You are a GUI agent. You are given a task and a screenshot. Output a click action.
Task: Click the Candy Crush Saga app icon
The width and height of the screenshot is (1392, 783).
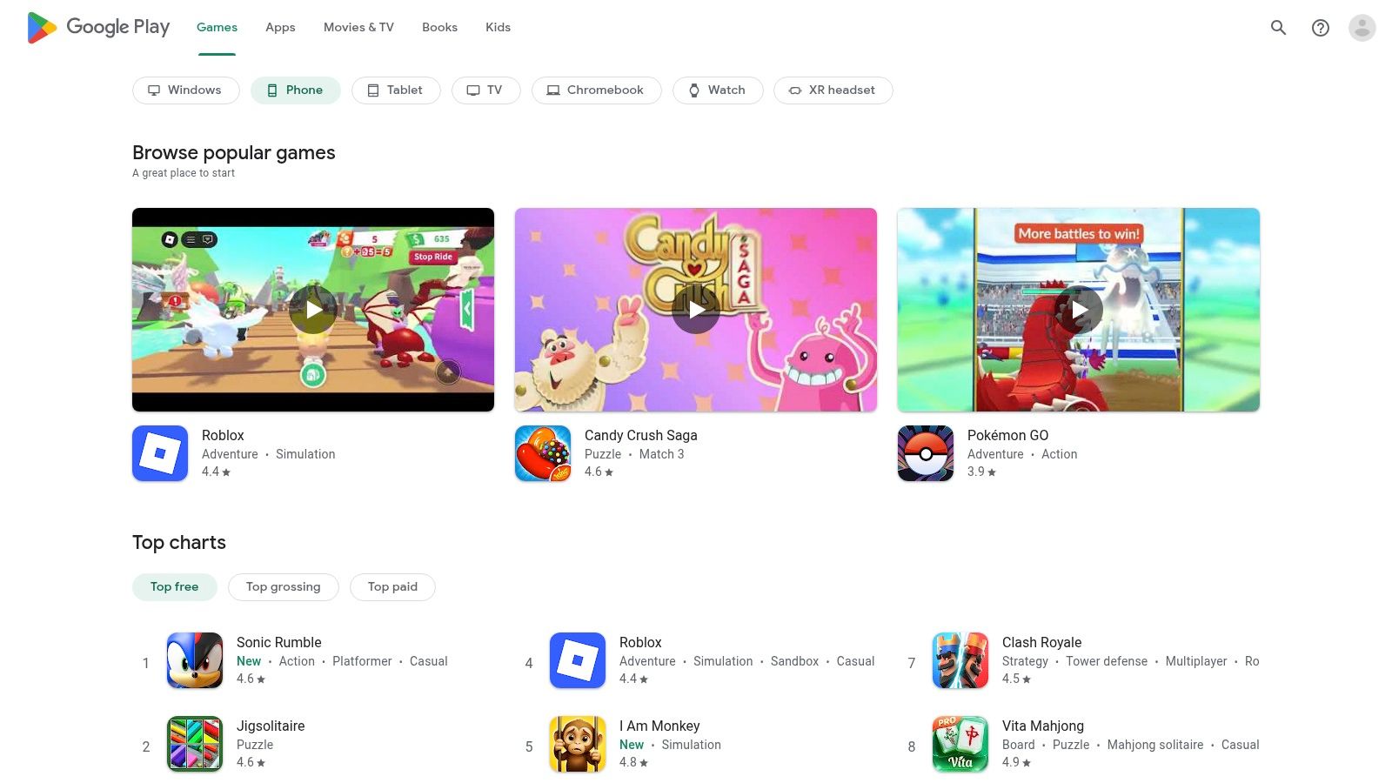tap(543, 452)
